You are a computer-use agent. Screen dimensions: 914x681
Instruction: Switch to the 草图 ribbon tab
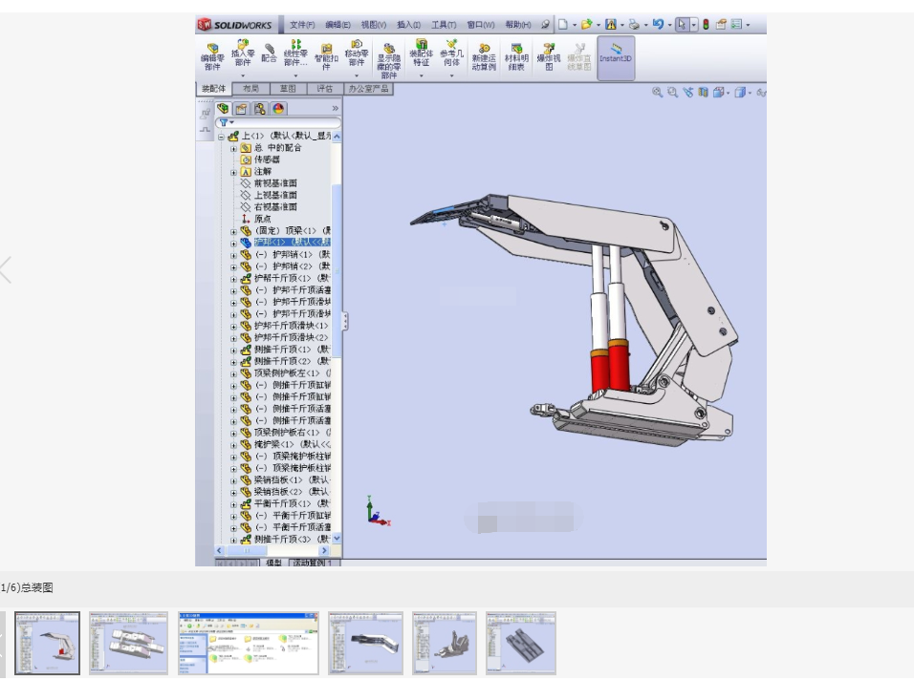(x=288, y=89)
